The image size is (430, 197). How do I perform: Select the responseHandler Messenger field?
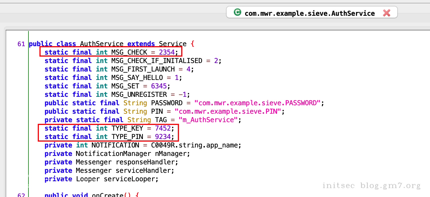coord(147,162)
